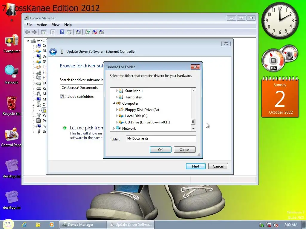Click the Start button smiley orb

[8, 224]
